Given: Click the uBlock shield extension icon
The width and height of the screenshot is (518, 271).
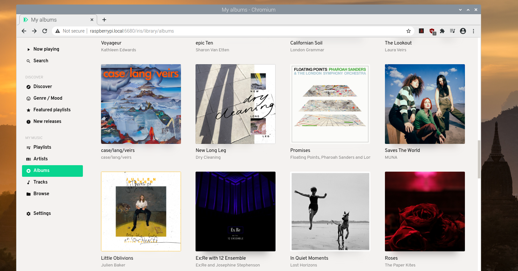Looking at the screenshot, I should click(432, 31).
